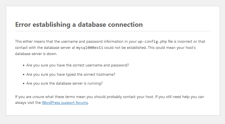Click the username and password question
Screen dimensions: 225x124
click(77, 65)
